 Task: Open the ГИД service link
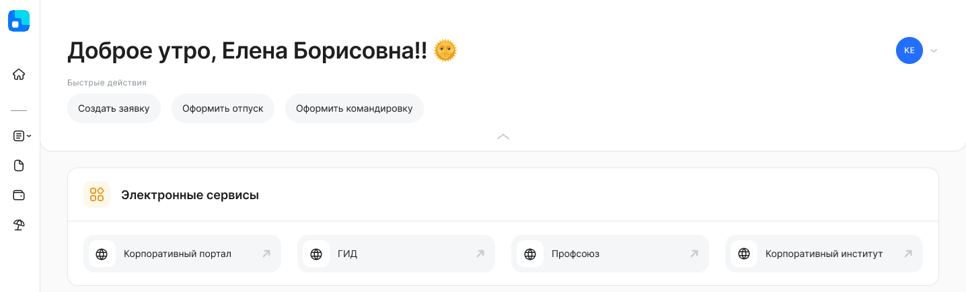(x=396, y=254)
